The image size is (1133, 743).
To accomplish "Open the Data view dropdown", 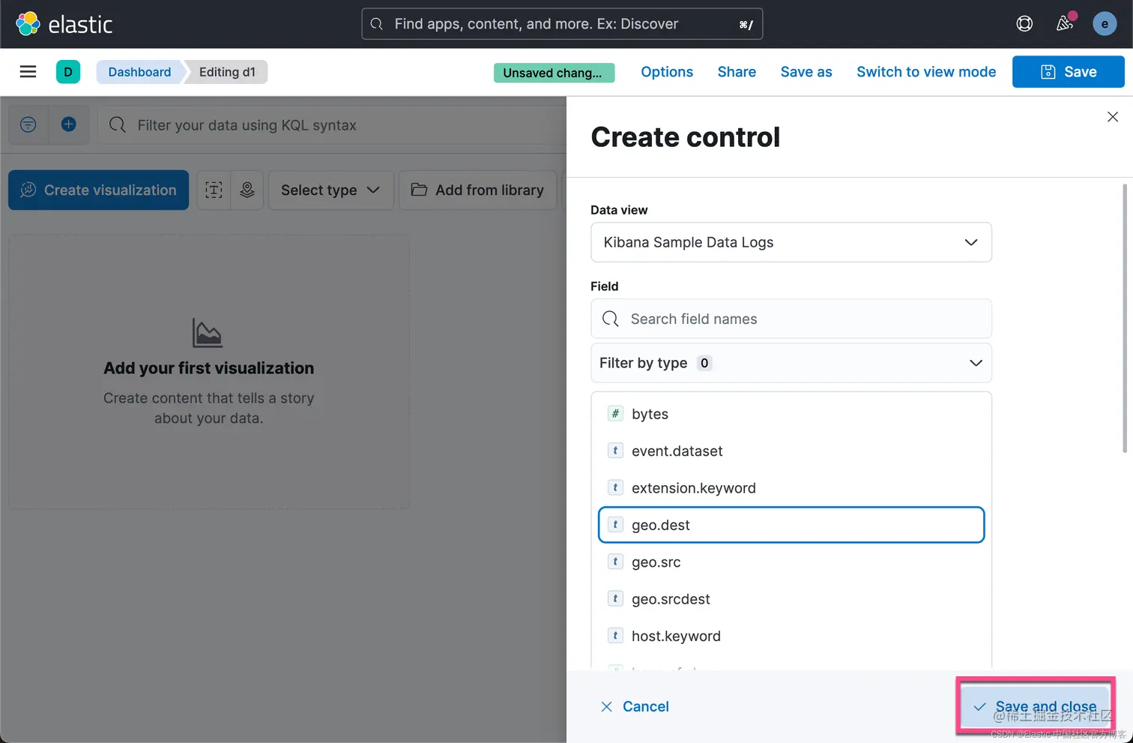I will tap(791, 242).
